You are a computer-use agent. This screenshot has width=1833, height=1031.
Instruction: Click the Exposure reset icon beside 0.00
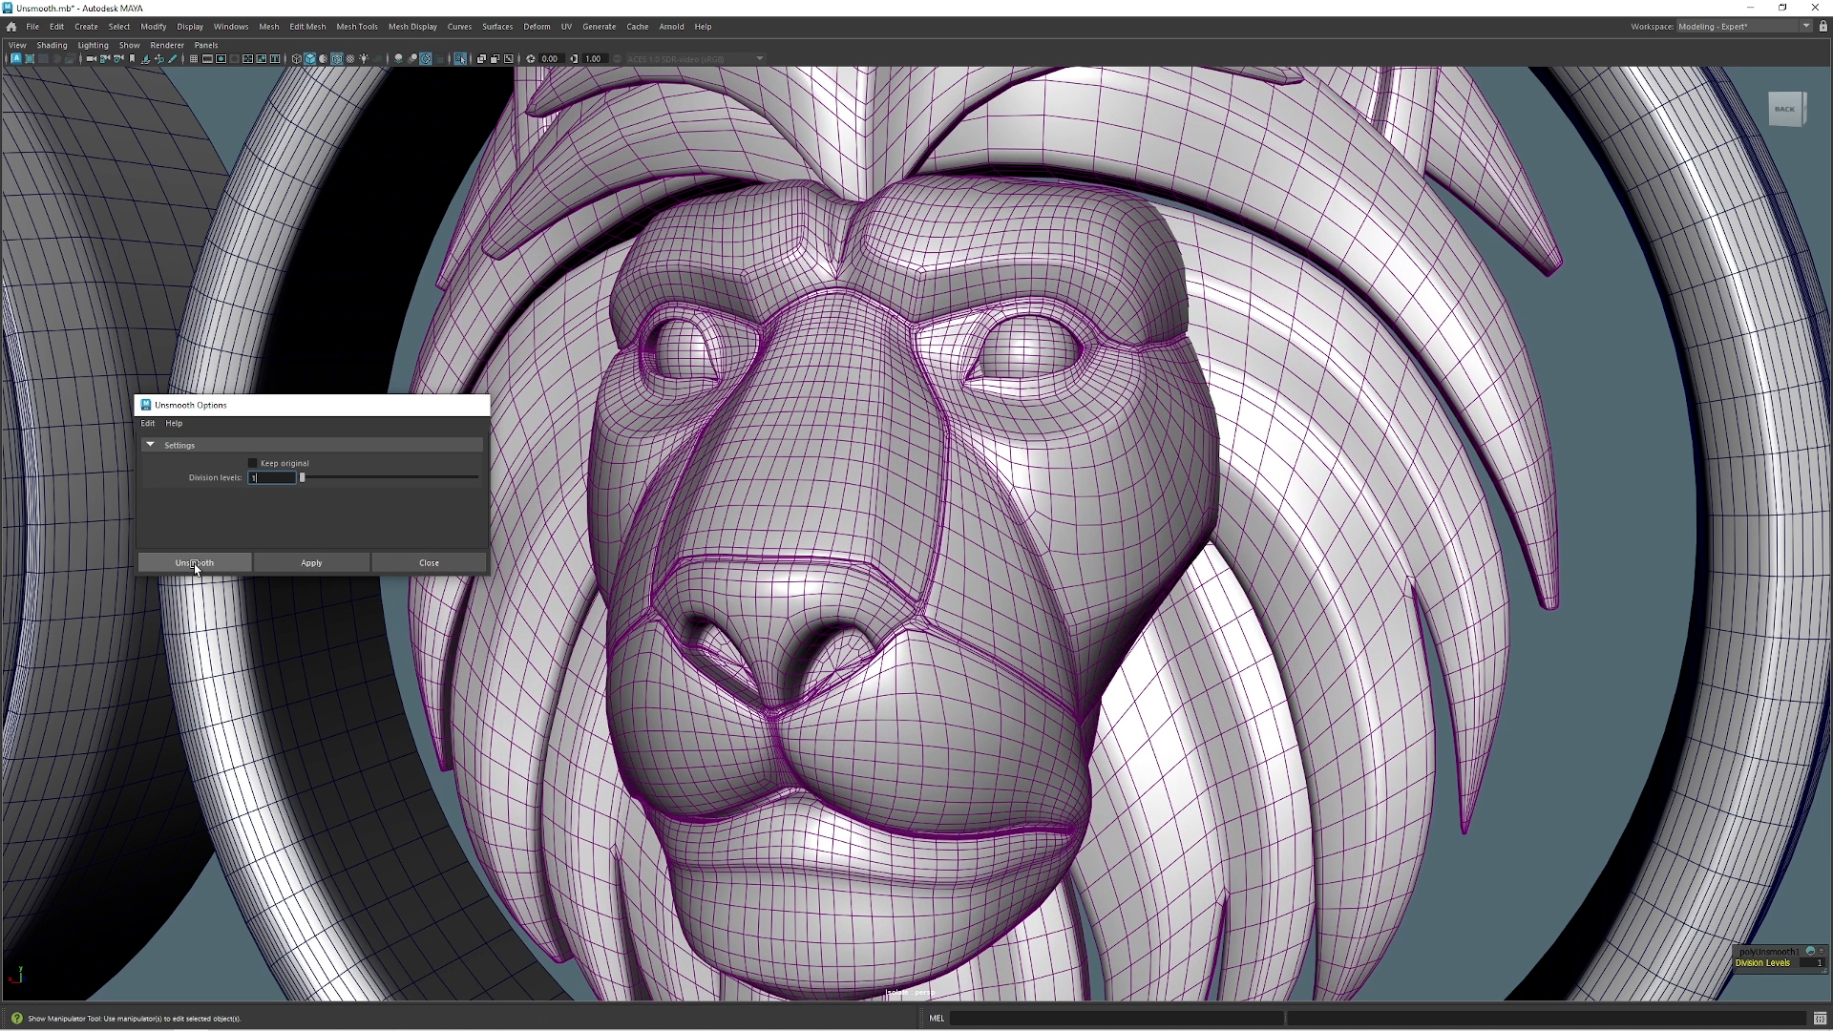point(531,59)
